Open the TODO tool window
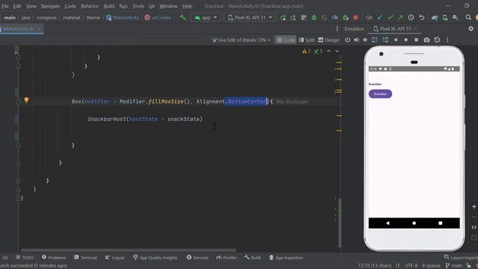This screenshot has width=478, height=269. coord(25,258)
